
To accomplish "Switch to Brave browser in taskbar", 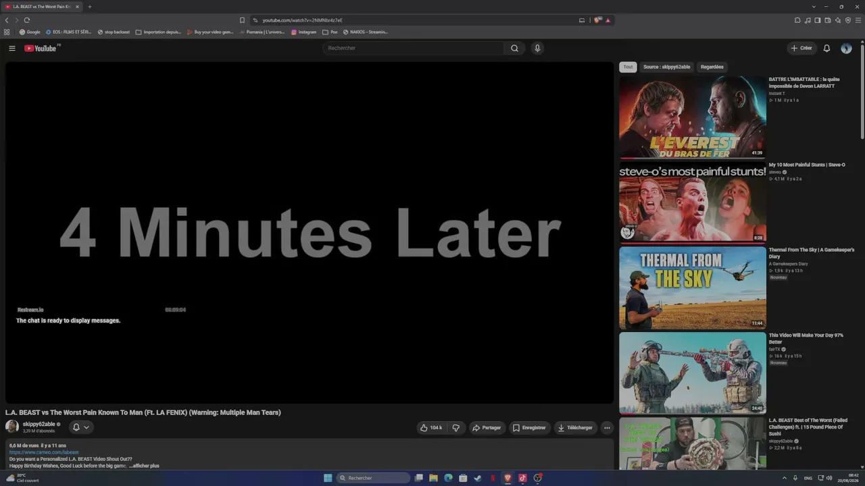I will [508, 478].
